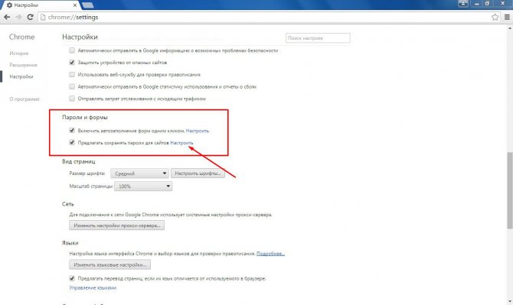The image size is (513, 305).
Task: Go to История in the sidebar
Action: coord(19,54)
